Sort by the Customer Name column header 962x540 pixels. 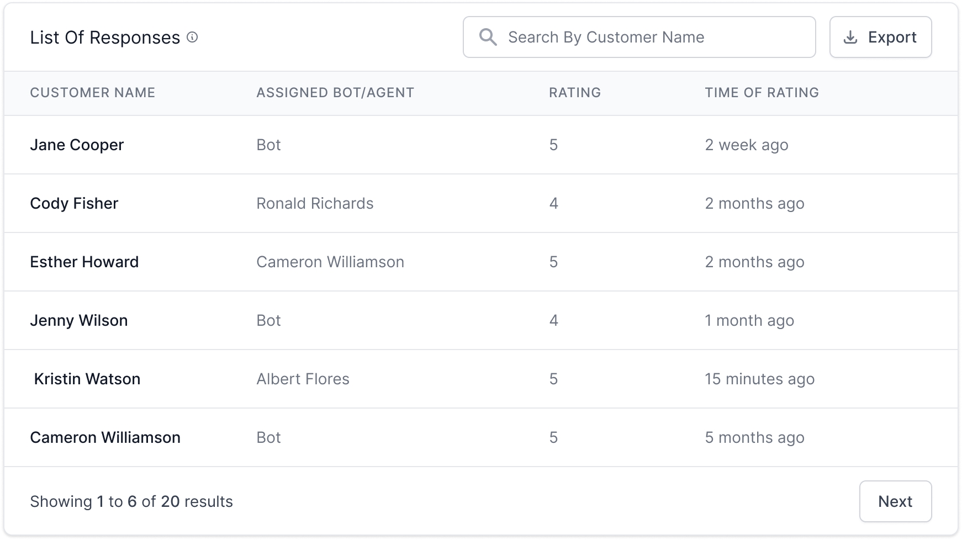[x=92, y=93]
